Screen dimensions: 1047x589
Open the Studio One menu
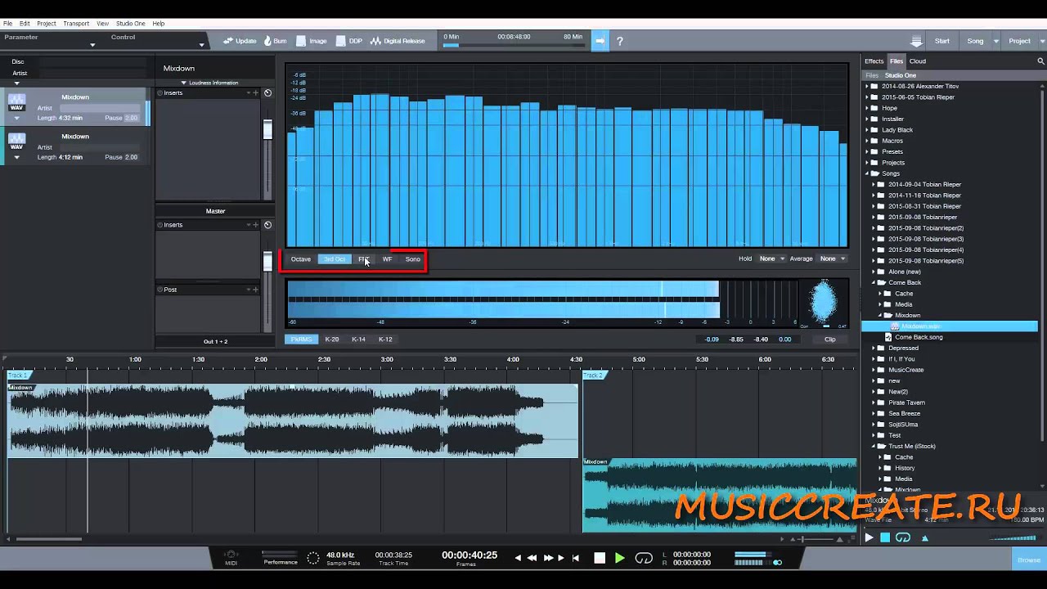[x=129, y=24]
